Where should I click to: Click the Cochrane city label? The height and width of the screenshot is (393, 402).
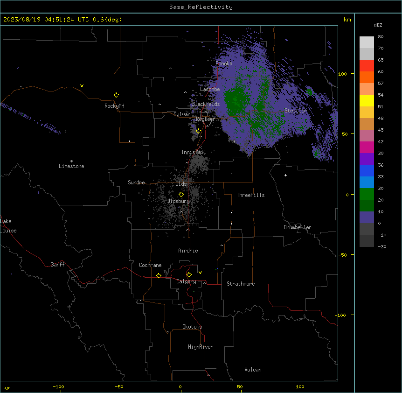point(150,265)
